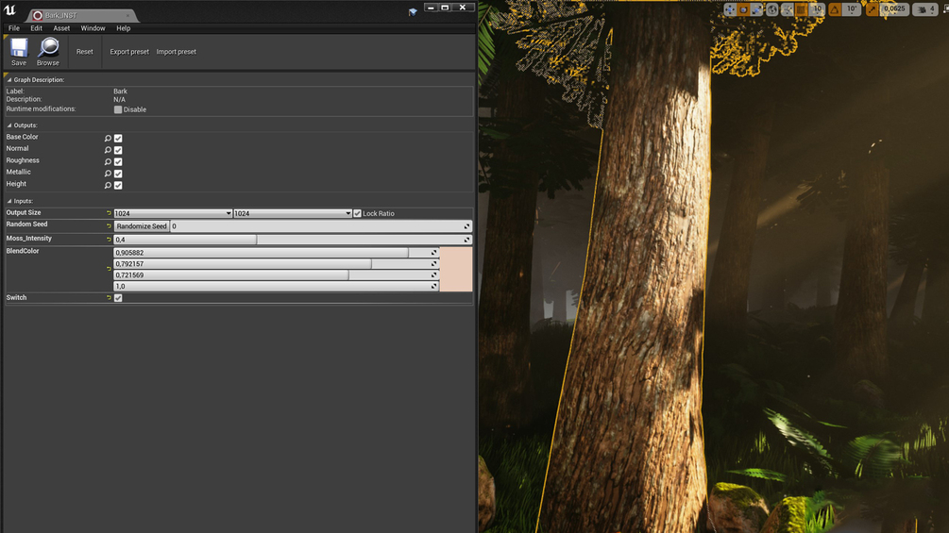This screenshot has width=949, height=533.
Task: Toggle the Switch input checkbox
Action: coord(118,298)
